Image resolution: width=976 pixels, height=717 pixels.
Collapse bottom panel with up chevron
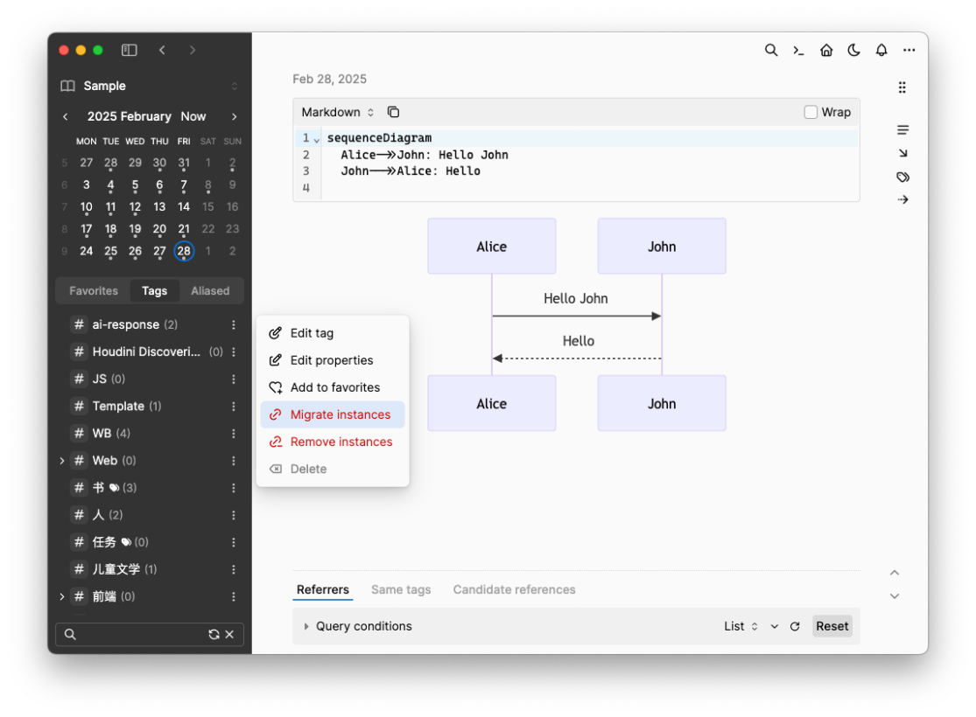coord(895,573)
